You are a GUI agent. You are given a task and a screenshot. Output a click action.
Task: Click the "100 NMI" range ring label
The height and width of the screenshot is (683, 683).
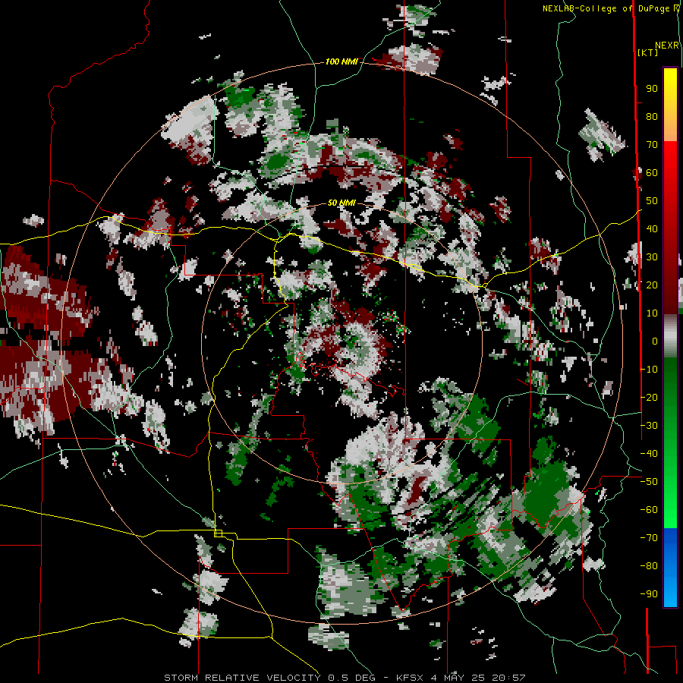click(341, 62)
